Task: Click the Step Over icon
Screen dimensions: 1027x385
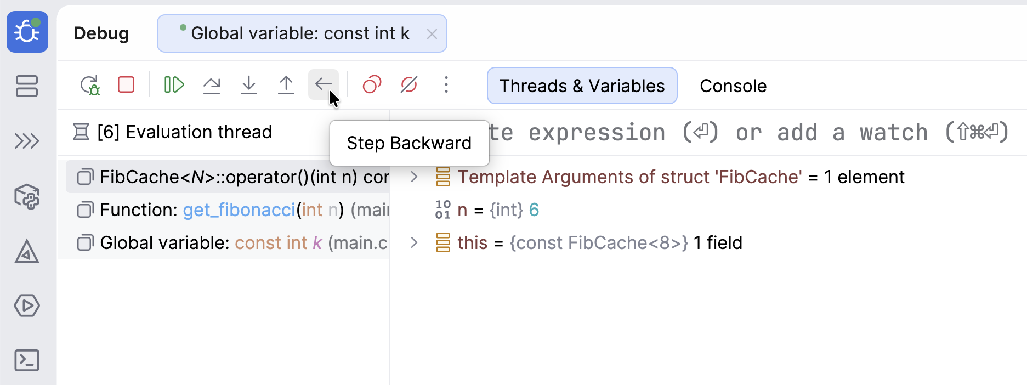Action: [212, 85]
